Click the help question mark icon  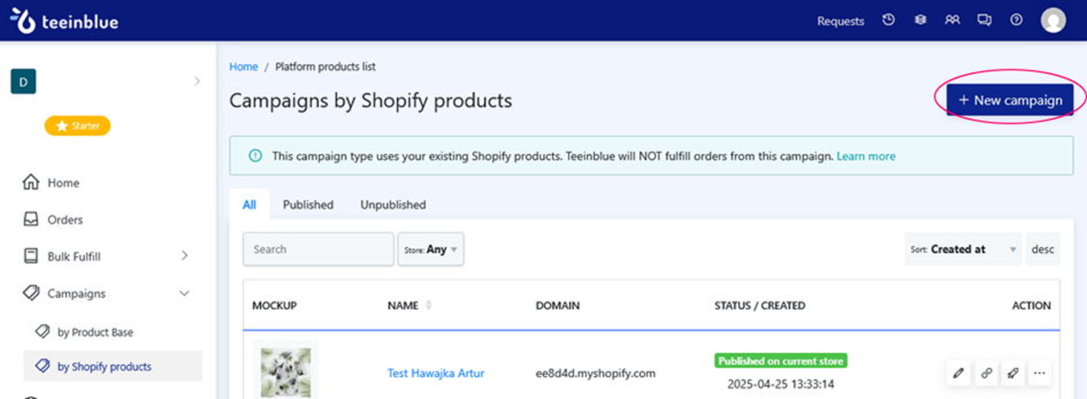click(x=1016, y=20)
